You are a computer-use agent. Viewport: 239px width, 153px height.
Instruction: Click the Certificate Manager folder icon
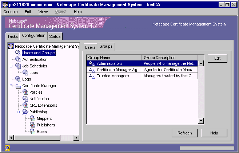(18, 86)
